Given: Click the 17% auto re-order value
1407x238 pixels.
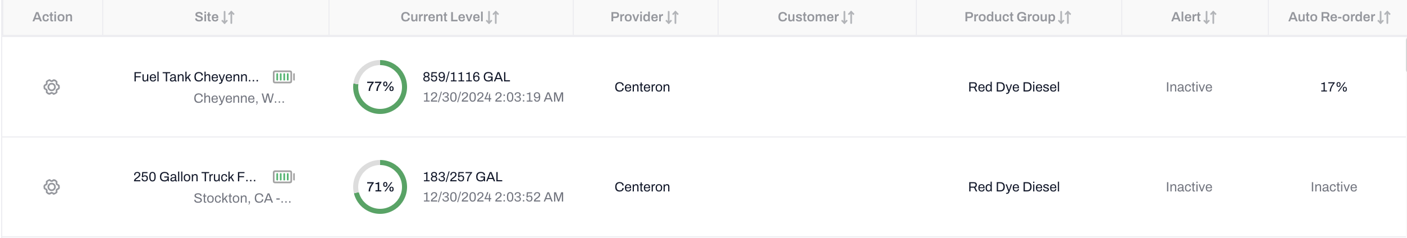Looking at the screenshot, I should (1333, 87).
